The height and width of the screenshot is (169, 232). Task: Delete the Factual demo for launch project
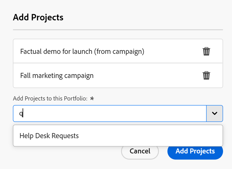[206, 51]
